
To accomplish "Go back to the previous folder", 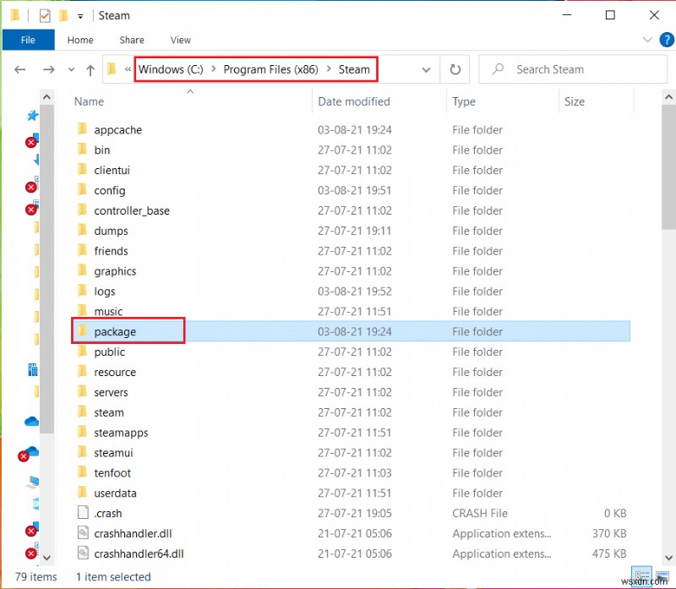I will pyautogui.click(x=19, y=69).
